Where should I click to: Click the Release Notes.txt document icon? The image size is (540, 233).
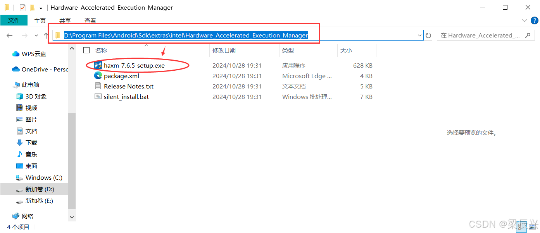point(98,86)
